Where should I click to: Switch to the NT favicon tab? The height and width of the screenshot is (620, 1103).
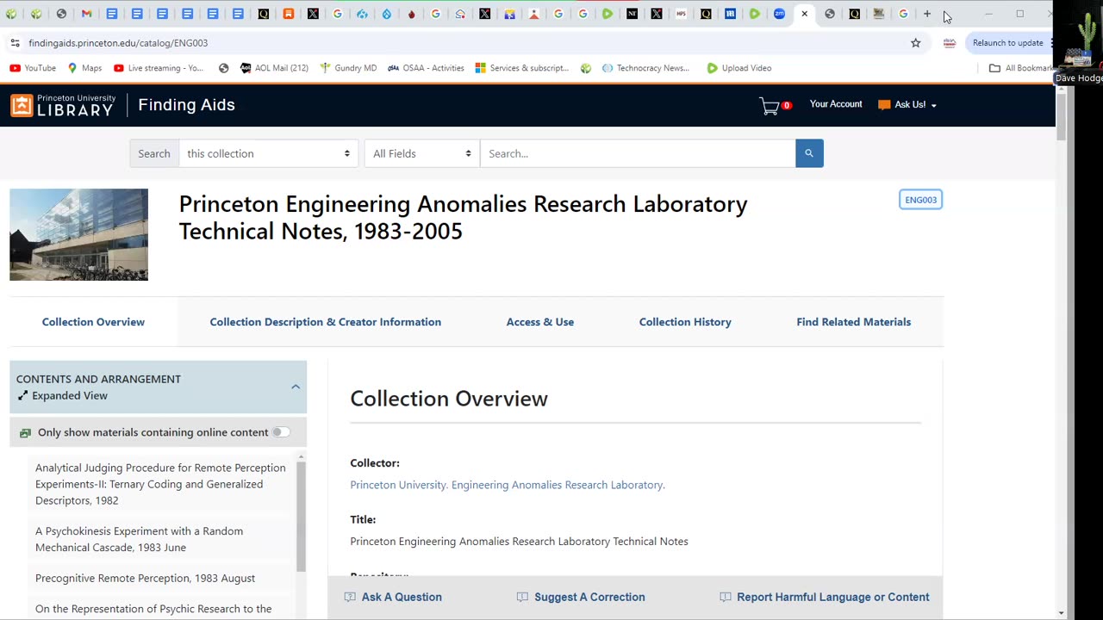point(633,14)
